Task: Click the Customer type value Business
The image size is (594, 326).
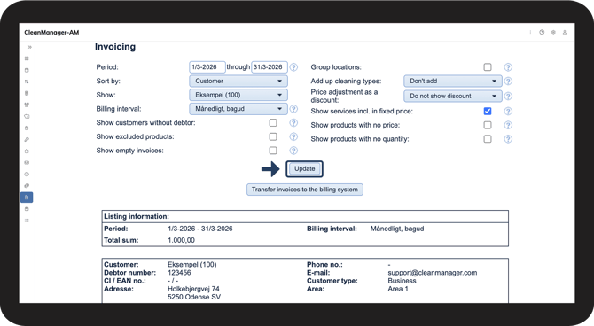Action: click(402, 281)
